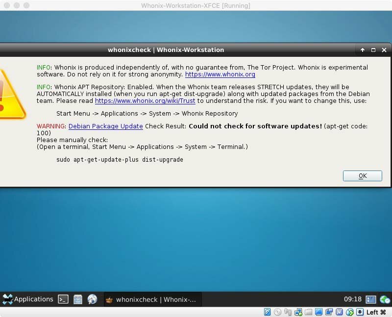Select the whonixcheck taskbar window button

[x=152, y=299]
